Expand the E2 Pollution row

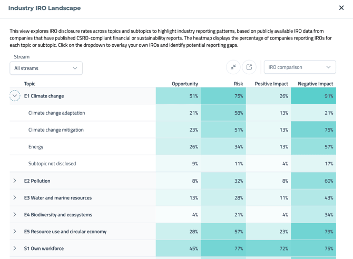15,181
